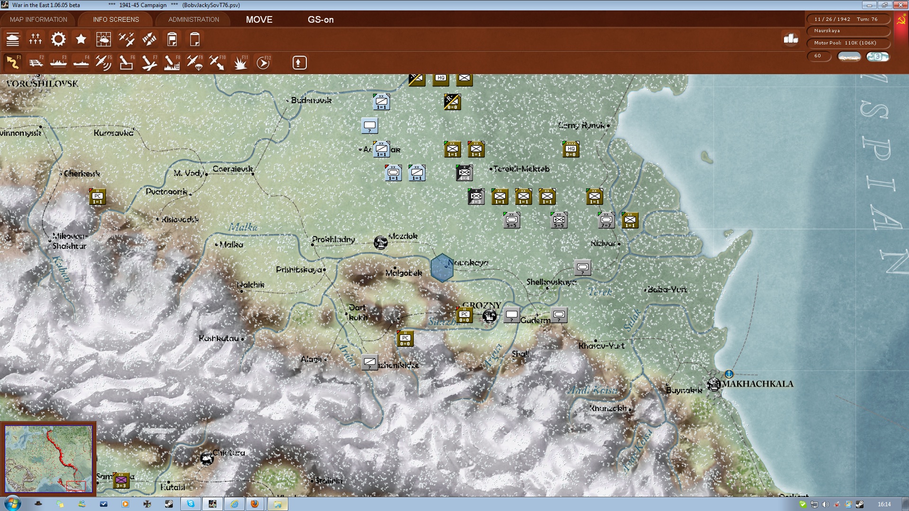Open the victory star icon screen
This screenshot has height=511, width=909.
(81, 39)
